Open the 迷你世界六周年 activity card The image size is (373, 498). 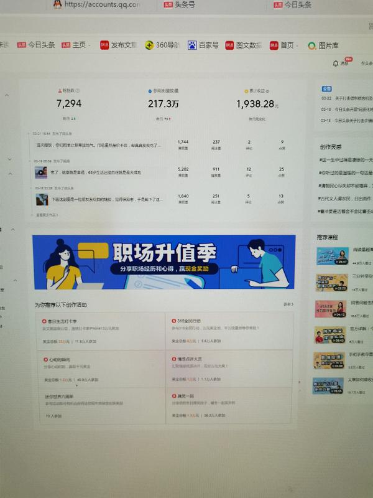[x=102, y=406]
